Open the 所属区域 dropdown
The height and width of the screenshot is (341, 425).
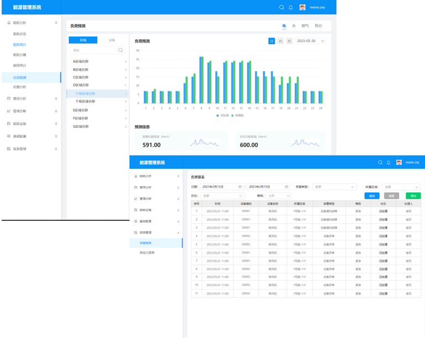point(401,187)
